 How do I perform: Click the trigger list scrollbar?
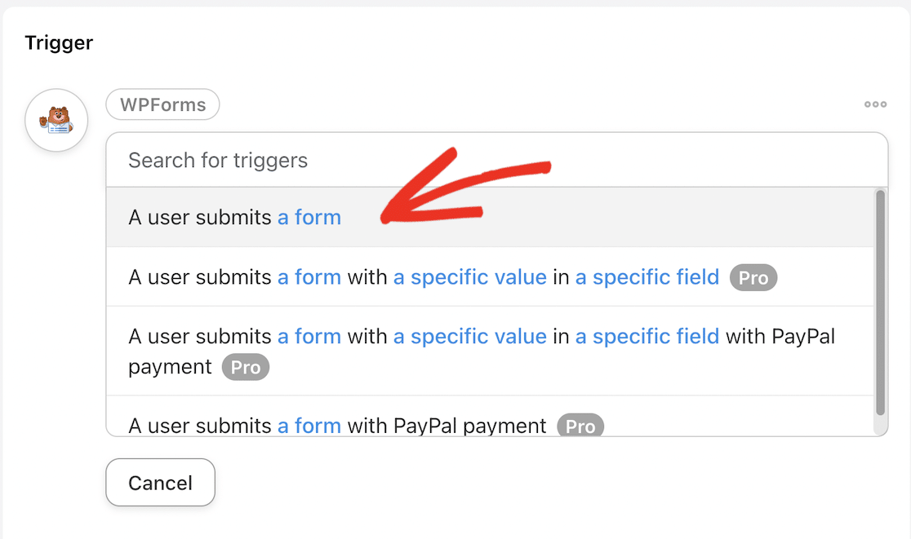coord(880,302)
